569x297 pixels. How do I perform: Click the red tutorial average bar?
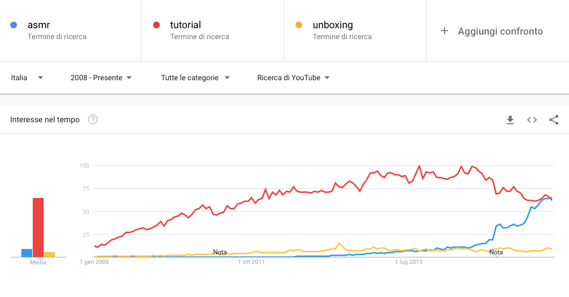(x=38, y=228)
